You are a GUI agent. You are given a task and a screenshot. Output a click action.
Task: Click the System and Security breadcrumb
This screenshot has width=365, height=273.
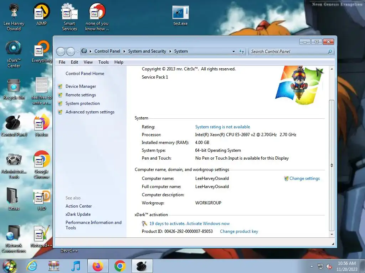[x=147, y=51]
